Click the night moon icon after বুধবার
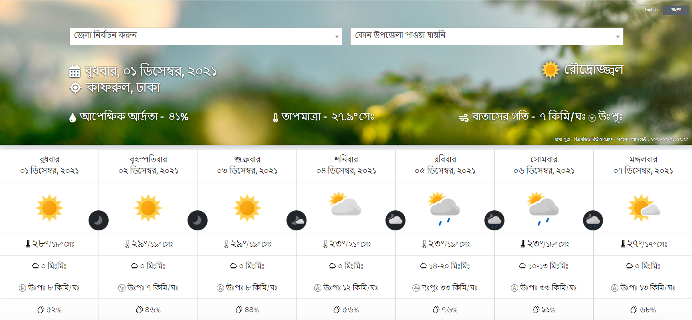 click(99, 220)
